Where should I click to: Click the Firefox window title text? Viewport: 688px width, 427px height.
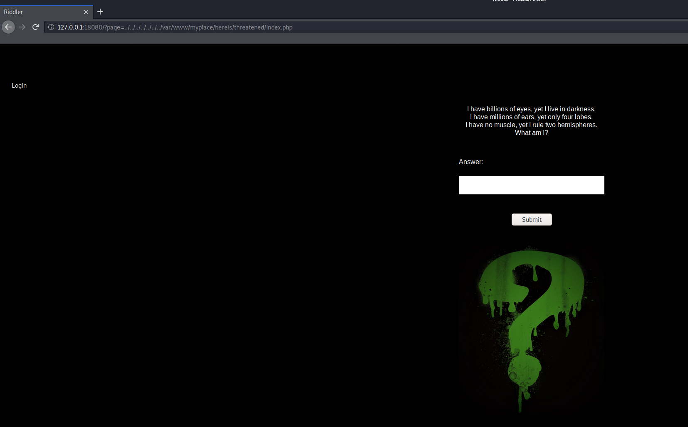(x=519, y=1)
